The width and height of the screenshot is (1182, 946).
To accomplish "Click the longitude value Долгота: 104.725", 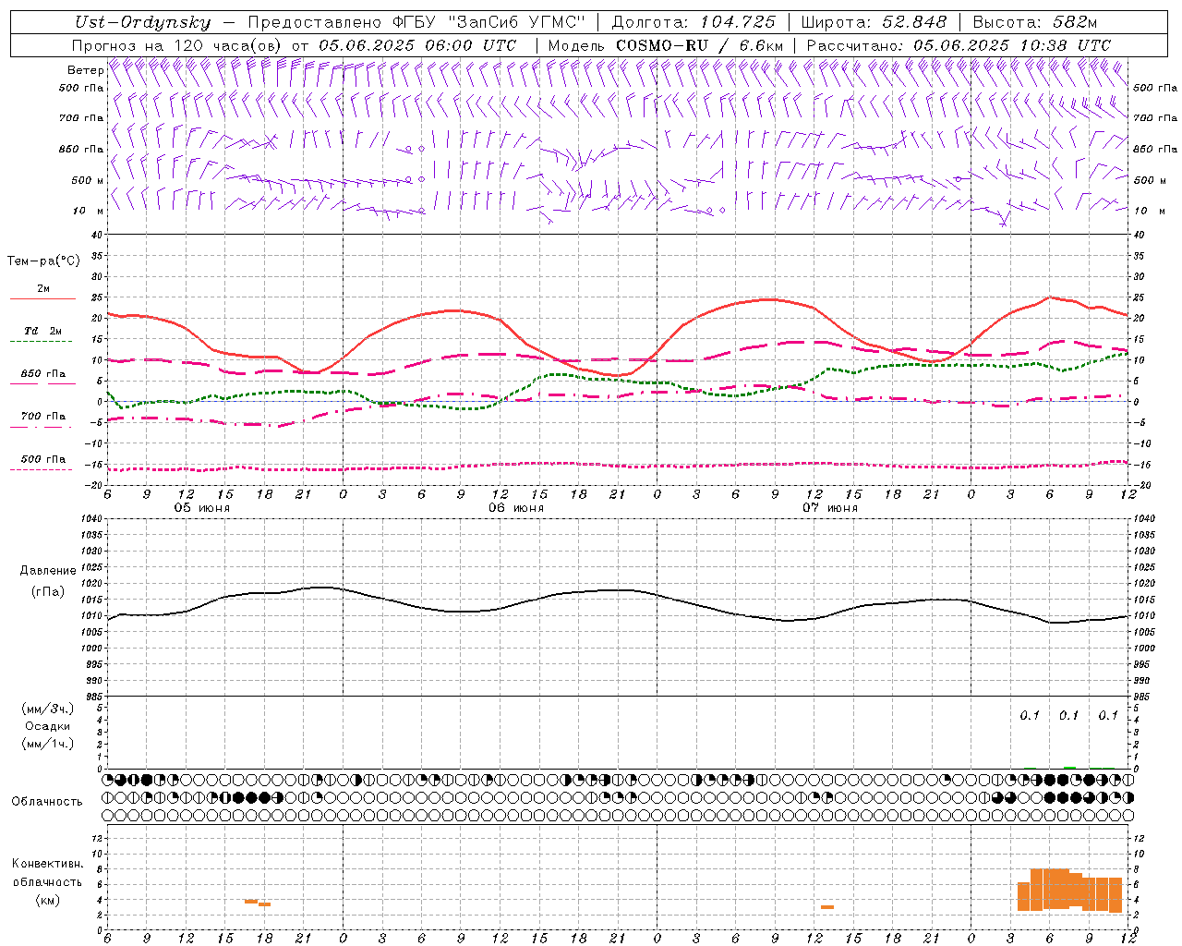I will point(694,22).
